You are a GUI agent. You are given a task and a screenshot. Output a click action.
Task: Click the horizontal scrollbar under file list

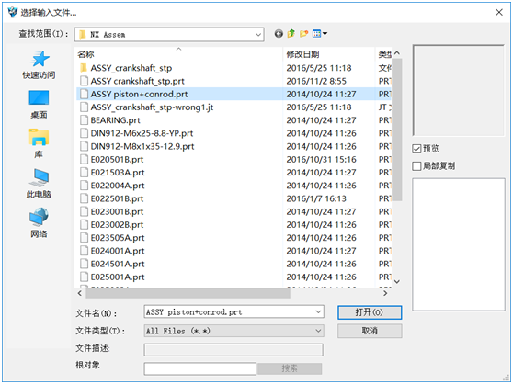[188, 293]
